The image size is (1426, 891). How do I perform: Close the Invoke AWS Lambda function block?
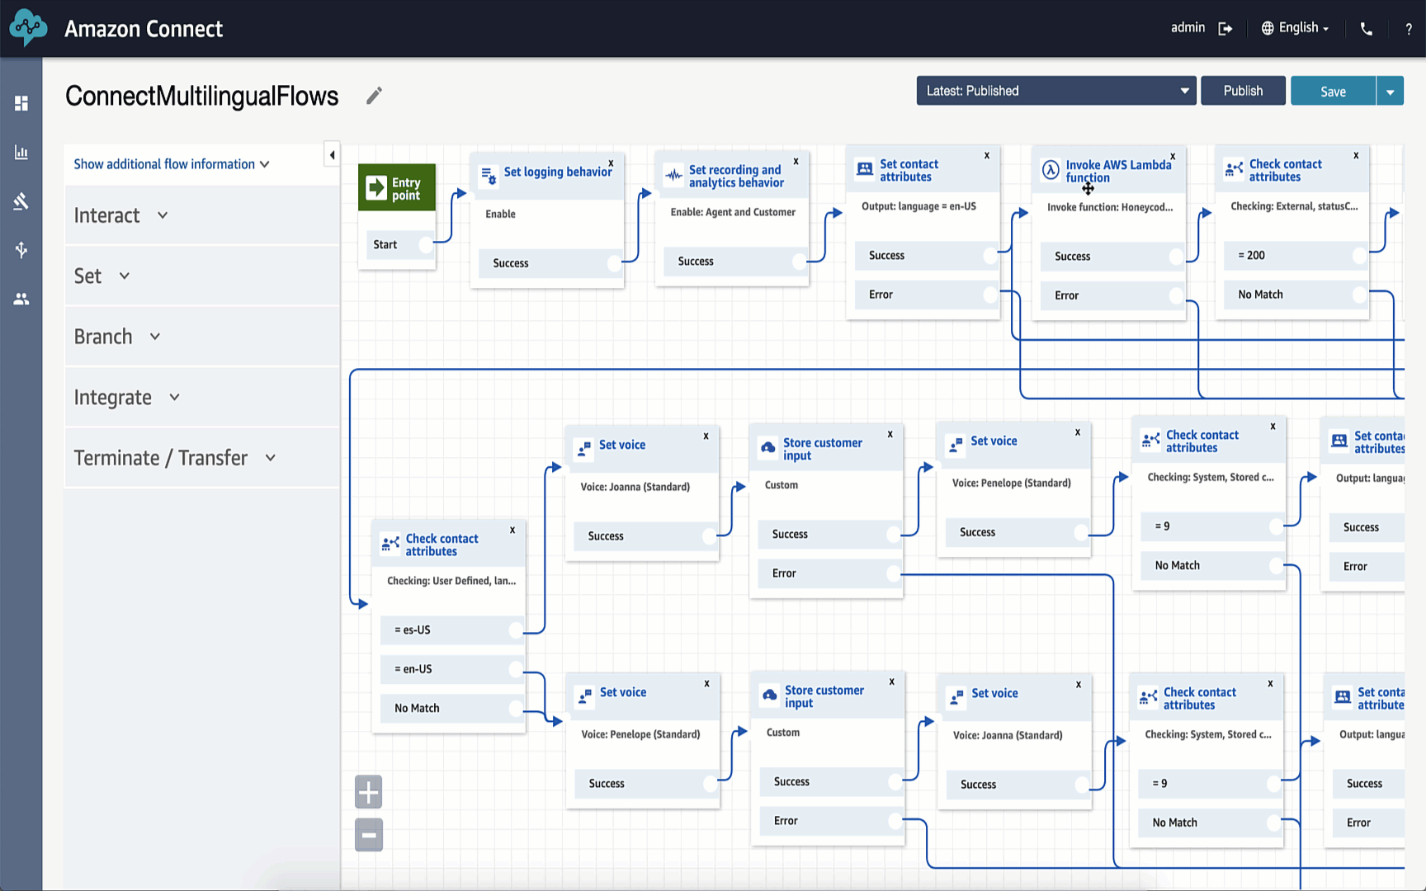[x=1173, y=156]
